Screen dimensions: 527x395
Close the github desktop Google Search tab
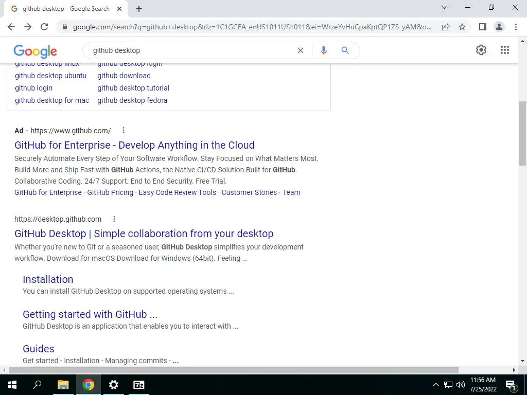click(119, 9)
